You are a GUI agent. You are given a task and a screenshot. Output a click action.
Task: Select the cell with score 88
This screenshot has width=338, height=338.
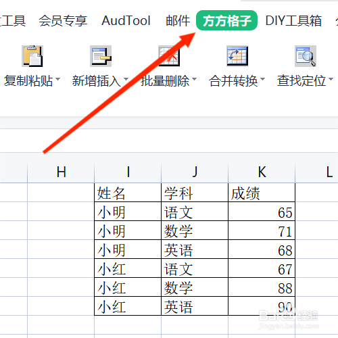262,287
